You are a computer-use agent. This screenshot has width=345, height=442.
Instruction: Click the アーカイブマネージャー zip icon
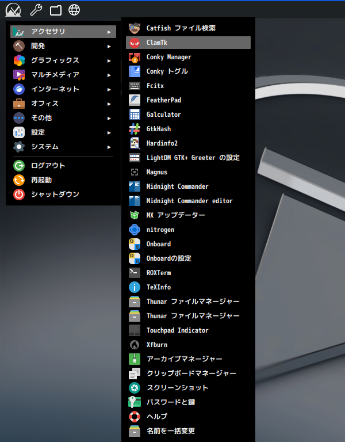[x=135, y=359]
